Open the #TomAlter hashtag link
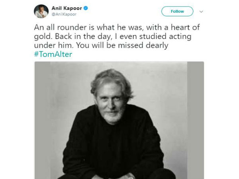239x179 pixels. [x=53, y=54]
